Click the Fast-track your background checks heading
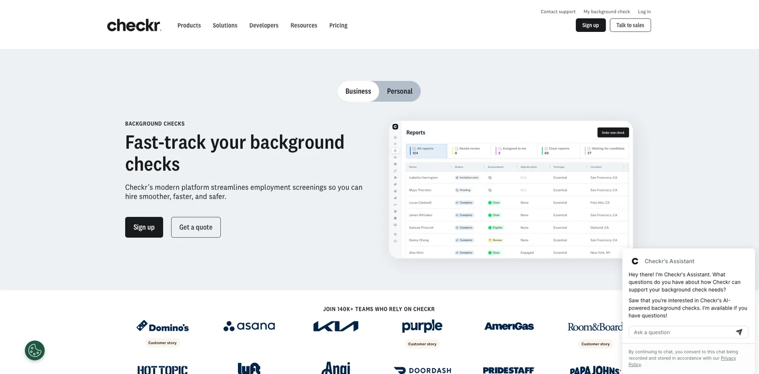 pos(235,153)
